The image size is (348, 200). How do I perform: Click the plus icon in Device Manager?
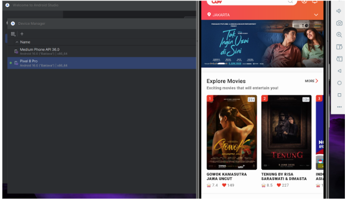click(x=22, y=34)
